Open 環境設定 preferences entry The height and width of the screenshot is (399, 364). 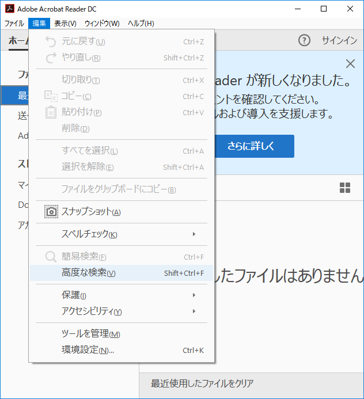(x=122, y=350)
